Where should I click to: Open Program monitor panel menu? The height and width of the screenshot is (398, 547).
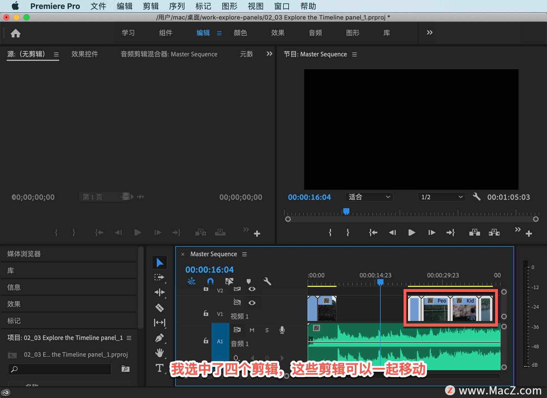pyautogui.click(x=354, y=54)
